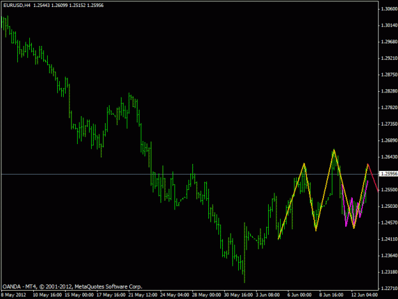Click the 10 May 16:00 time label

click(x=47, y=295)
